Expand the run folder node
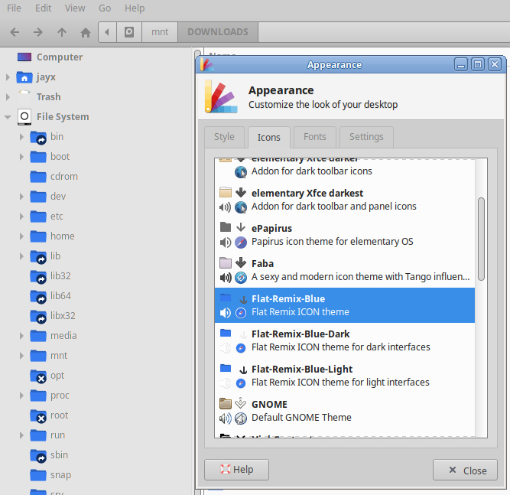This screenshot has height=495, width=510. click(x=21, y=435)
